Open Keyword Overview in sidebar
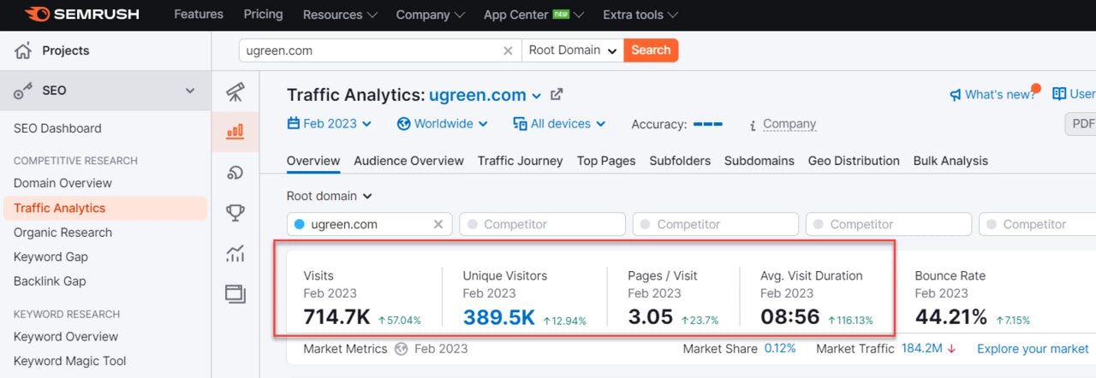 pos(66,337)
